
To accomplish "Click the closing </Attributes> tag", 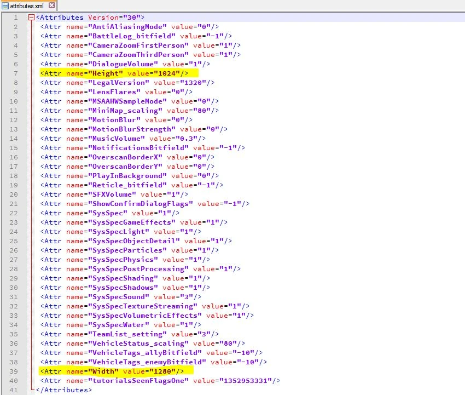I will tap(64, 390).
